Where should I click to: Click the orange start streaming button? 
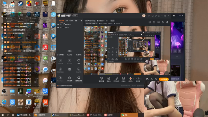[164, 79]
